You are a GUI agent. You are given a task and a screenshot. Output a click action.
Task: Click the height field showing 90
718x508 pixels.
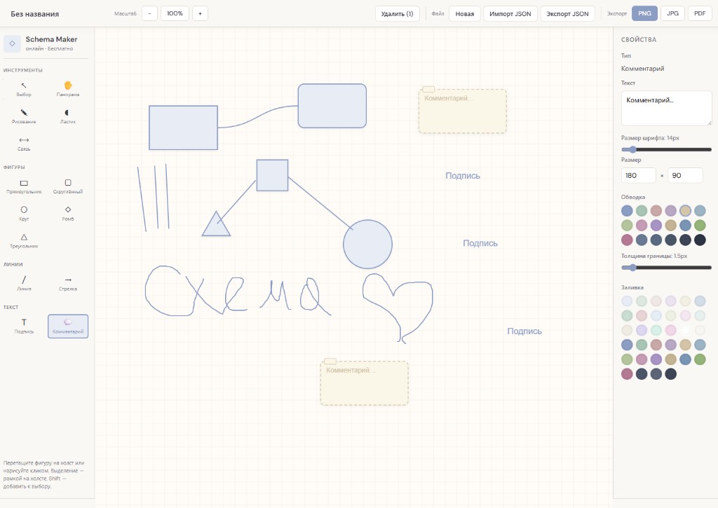tap(685, 175)
